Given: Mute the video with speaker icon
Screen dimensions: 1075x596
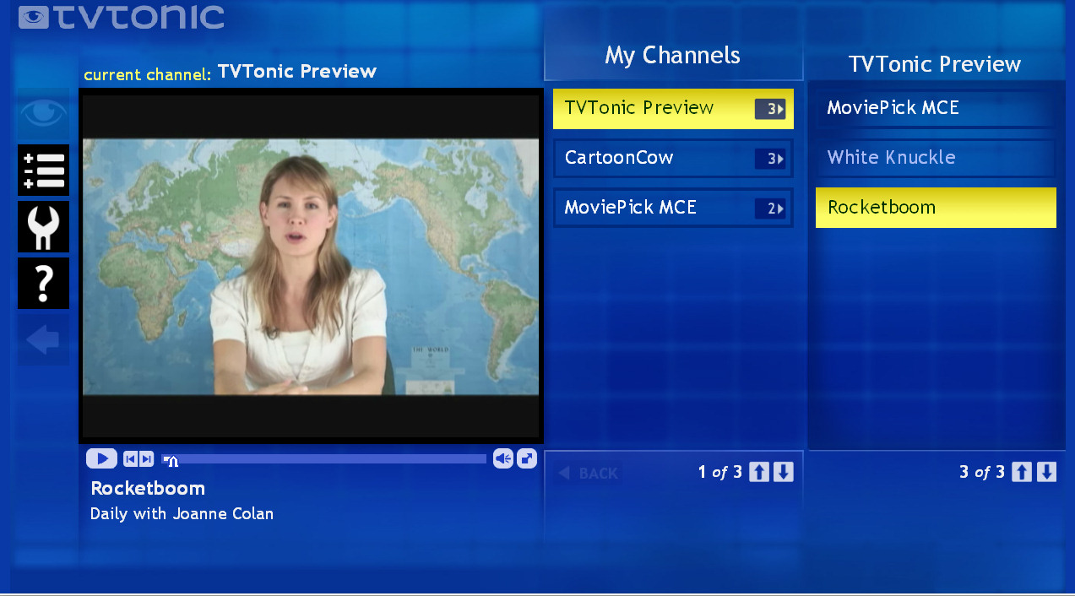Looking at the screenshot, I should coord(503,458).
